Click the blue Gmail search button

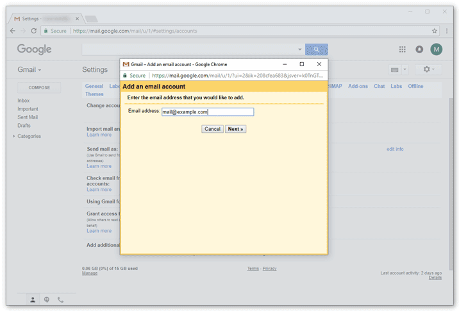[x=316, y=49]
